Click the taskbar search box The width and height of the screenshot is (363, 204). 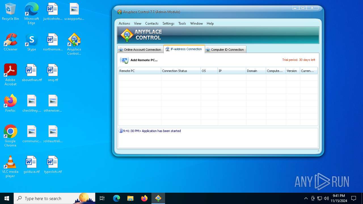[x=54, y=198]
